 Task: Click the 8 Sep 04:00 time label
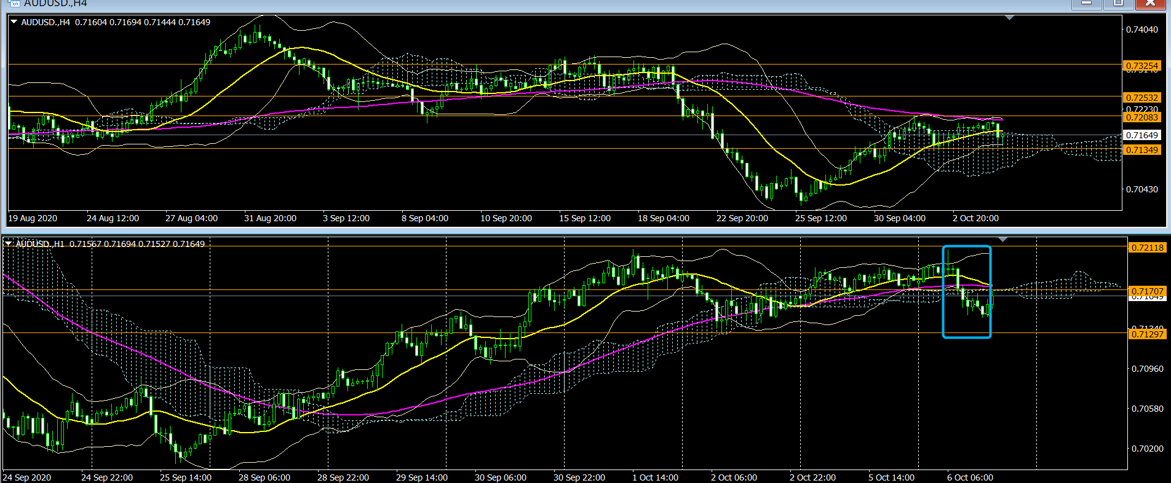click(425, 218)
